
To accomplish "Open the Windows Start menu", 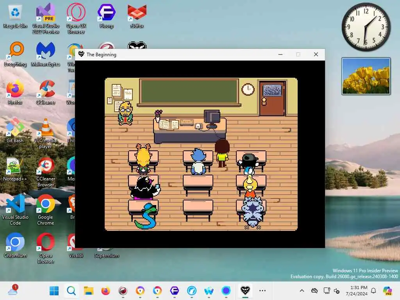I will tap(54, 291).
